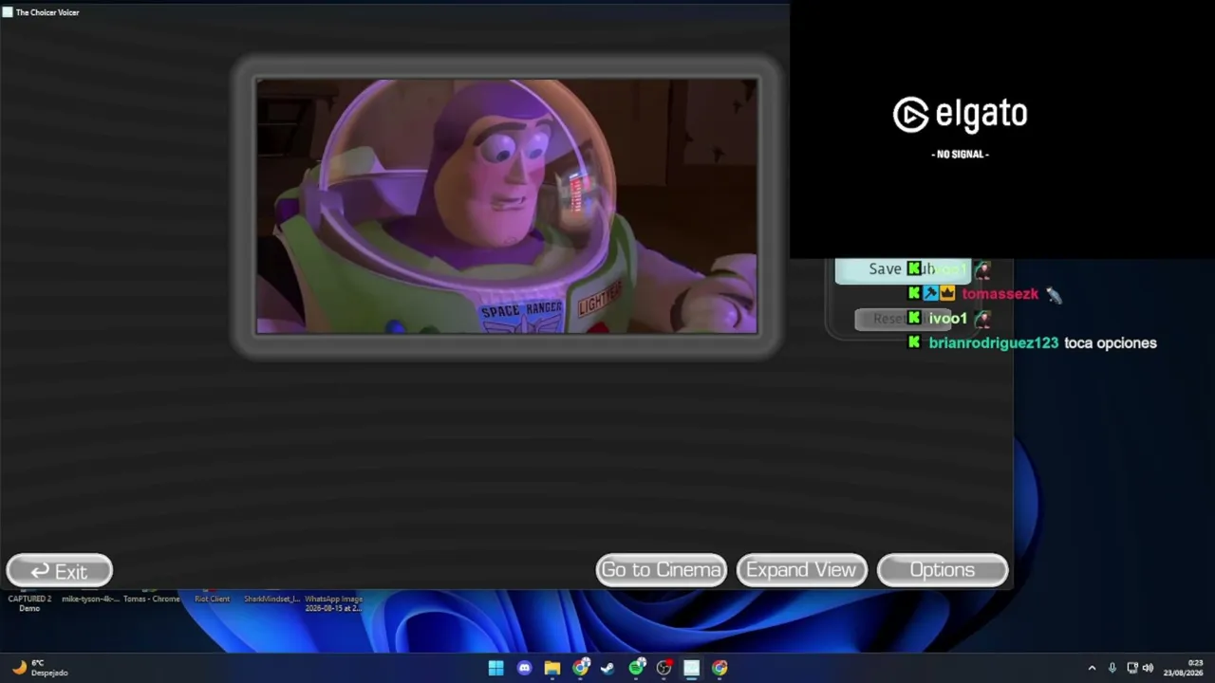Open the weather widget showing 6°C
This screenshot has width=1215, height=683.
(40, 668)
